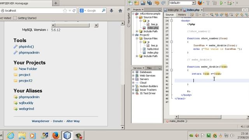Switch to the Files panel tab
Image resolution: width=249 pixels, height=140 pixels.
pyautogui.click(x=149, y=68)
